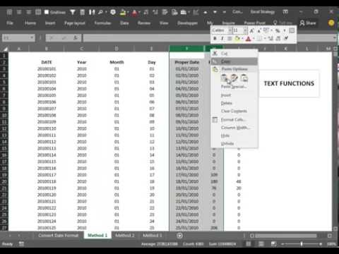Screen dimensions: 339x254
Task: Click the align icon in mini toolbar
Action: pos(230,38)
